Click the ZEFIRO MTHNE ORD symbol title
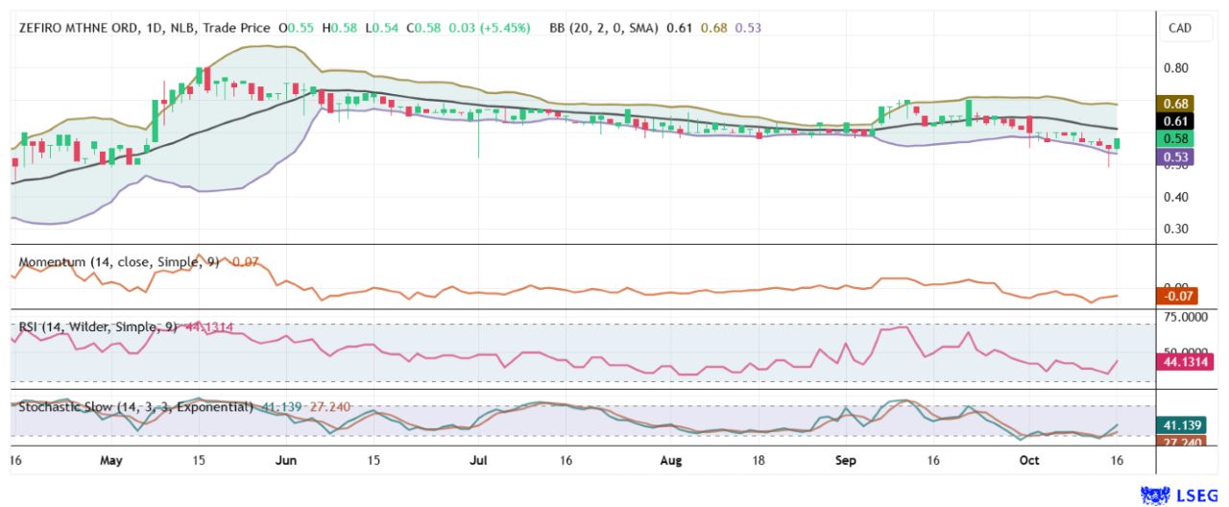Viewport: 1229px width, 507px height. [80, 29]
